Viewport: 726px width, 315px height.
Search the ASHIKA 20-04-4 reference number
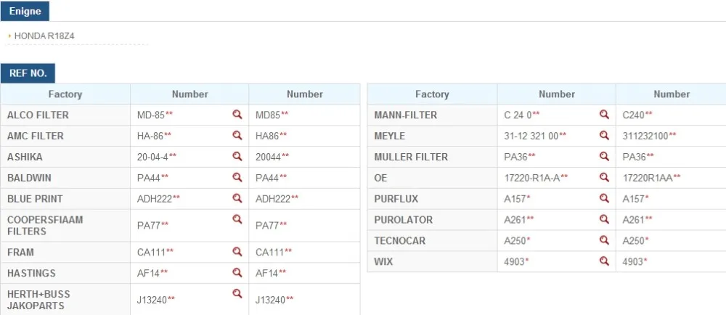coord(237,156)
